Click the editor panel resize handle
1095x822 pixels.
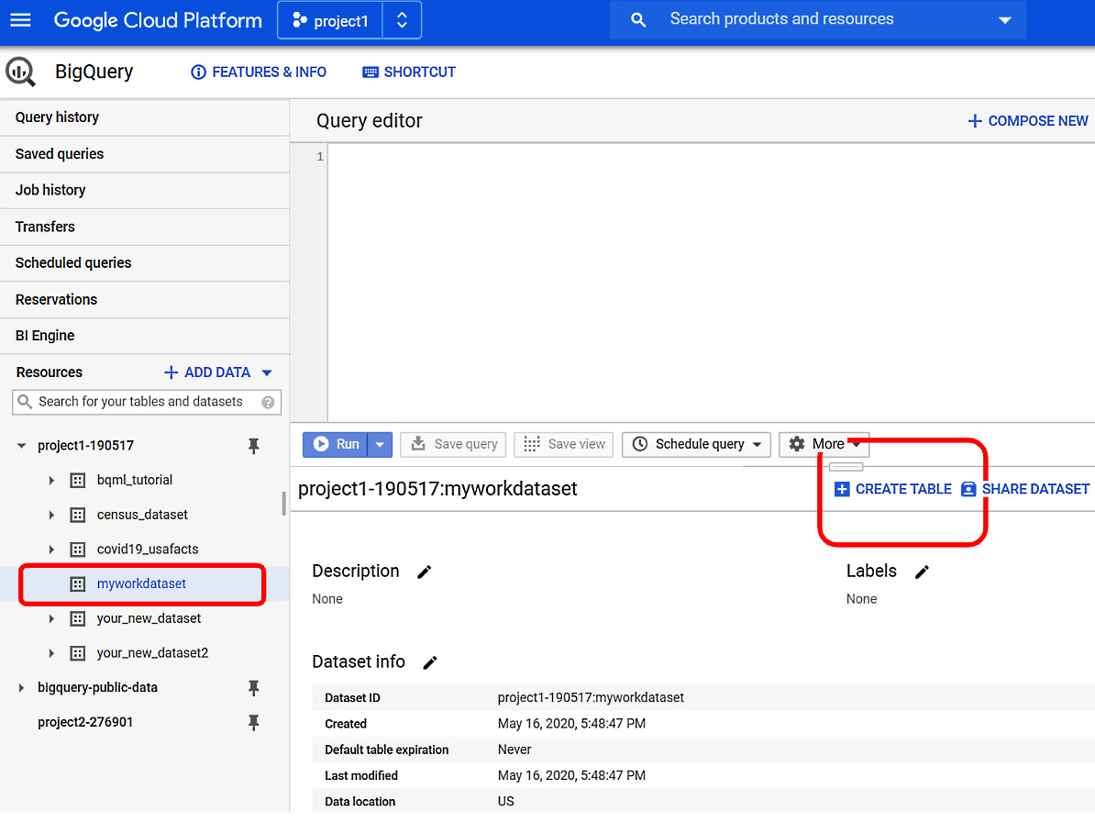846,467
